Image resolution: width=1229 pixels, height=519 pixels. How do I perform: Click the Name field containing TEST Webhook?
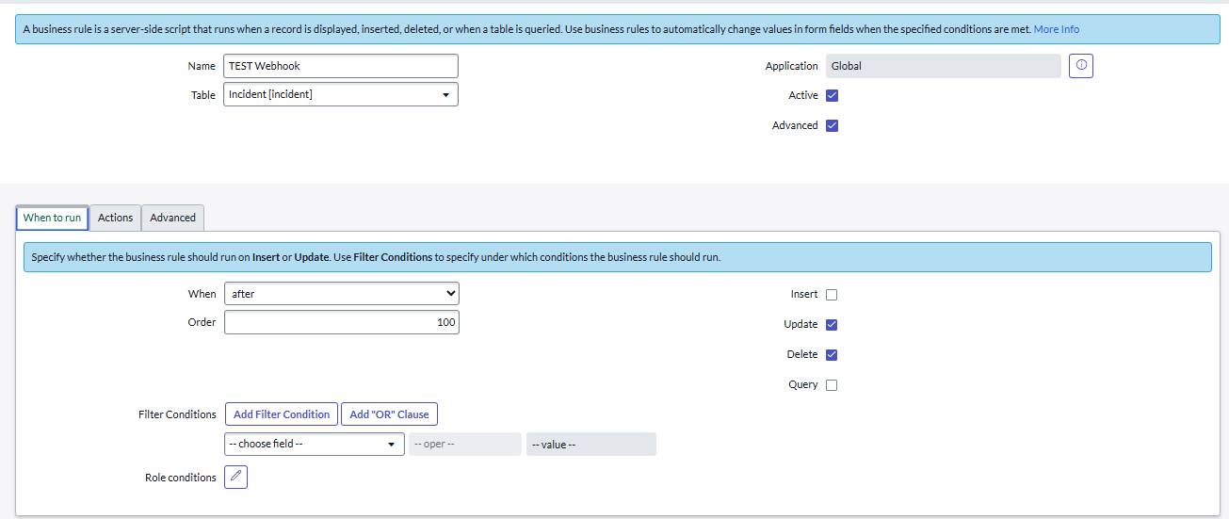click(340, 66)
